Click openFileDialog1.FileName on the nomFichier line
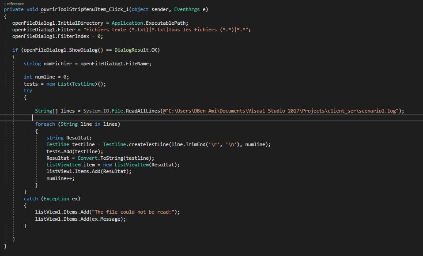The image size is (423, 256). 114,64
